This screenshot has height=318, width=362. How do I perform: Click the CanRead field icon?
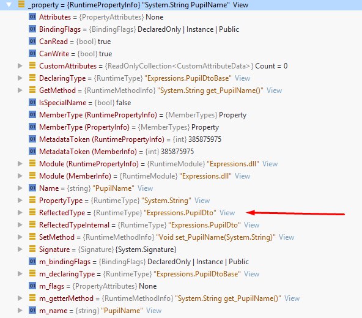32,41
